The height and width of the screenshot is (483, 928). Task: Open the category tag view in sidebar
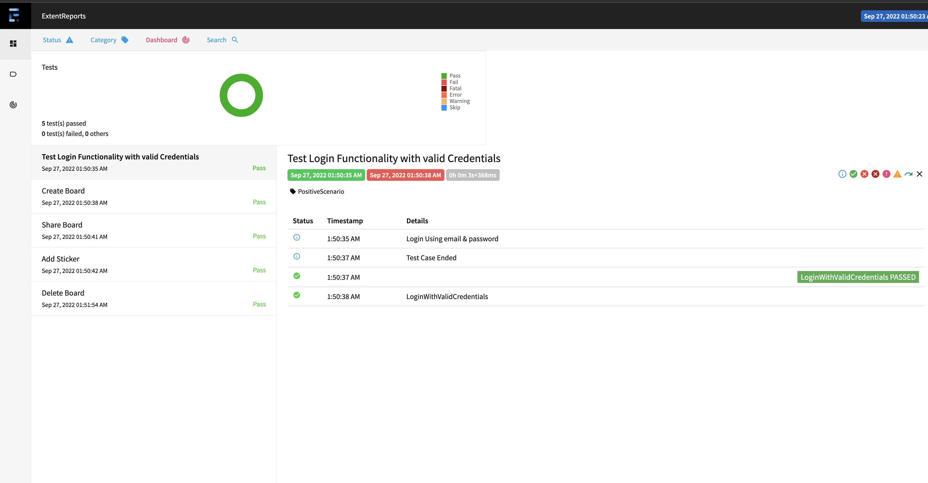point(13,74)
